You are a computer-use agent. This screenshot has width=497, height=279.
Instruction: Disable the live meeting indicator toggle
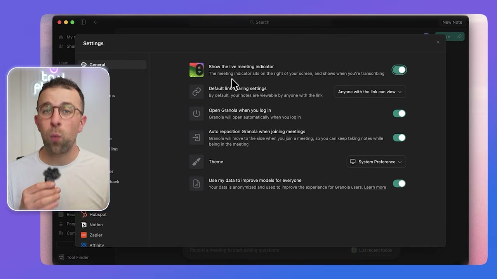click(399, 70)
